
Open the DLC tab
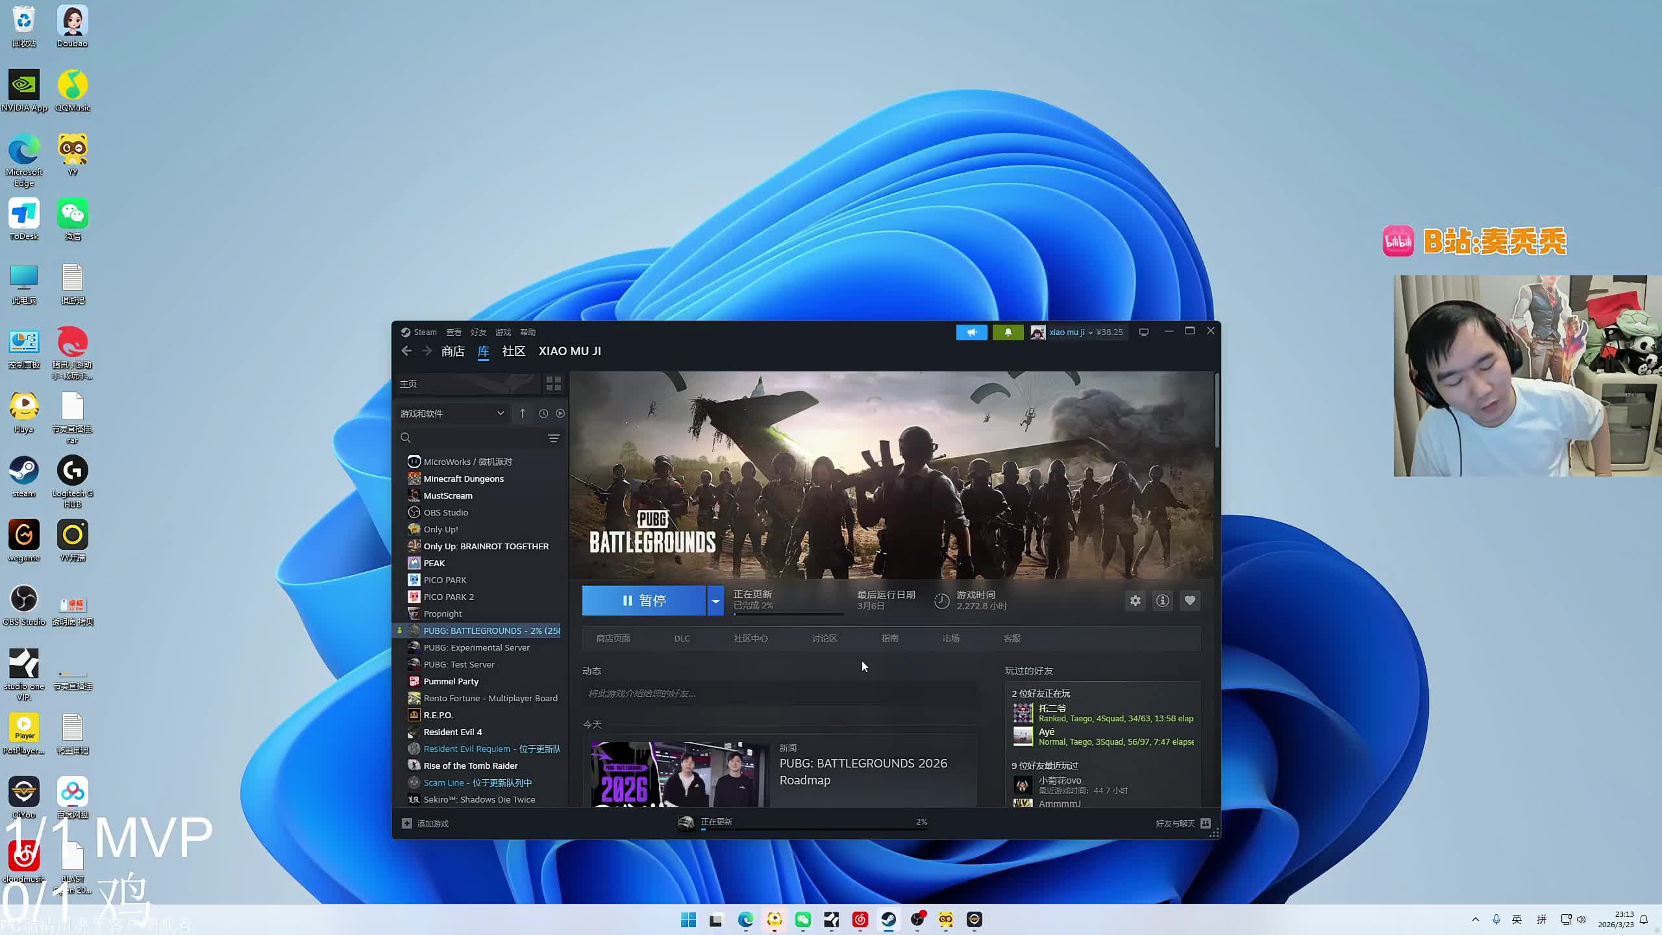pyautogui.click(x=682, y=638)
